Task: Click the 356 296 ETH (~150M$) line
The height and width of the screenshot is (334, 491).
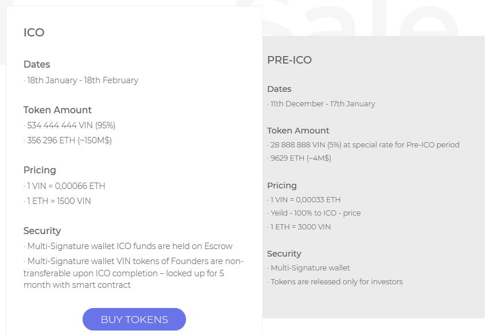Action: click(x=68, y=140)
